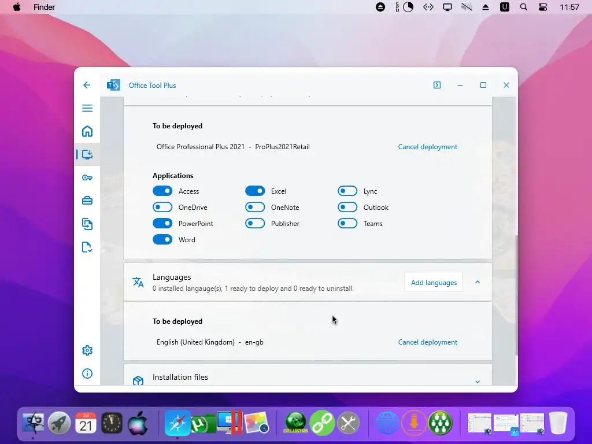Enable the Teams application toggle
Screen dimensions: 592x444
pos(347,224)
